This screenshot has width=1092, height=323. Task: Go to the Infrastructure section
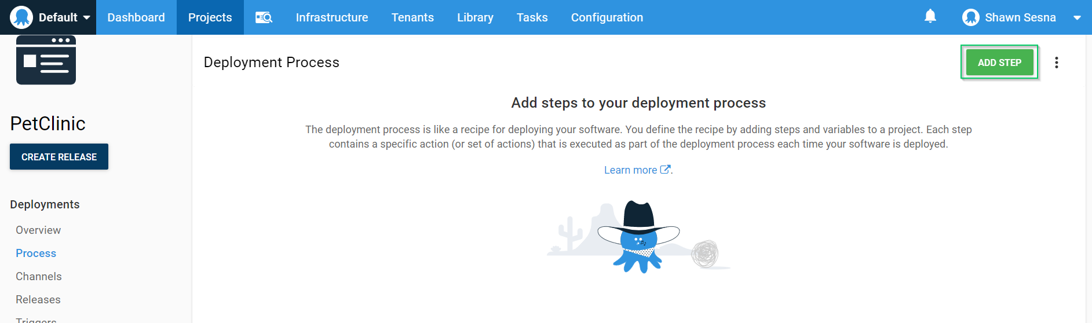[331, 17]
